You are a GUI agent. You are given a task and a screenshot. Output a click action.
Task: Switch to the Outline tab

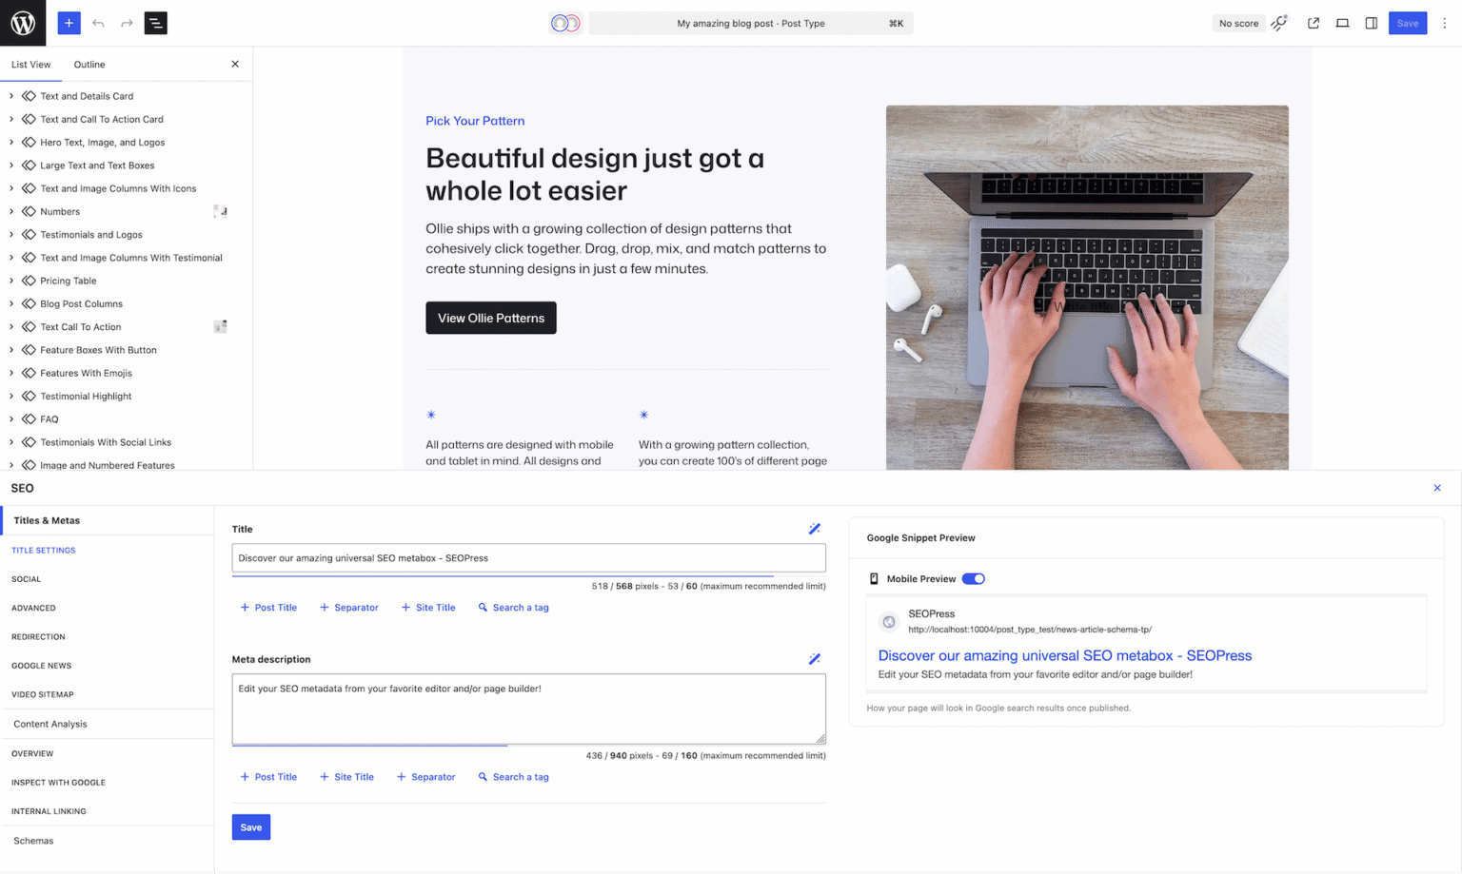coord(89,65)
